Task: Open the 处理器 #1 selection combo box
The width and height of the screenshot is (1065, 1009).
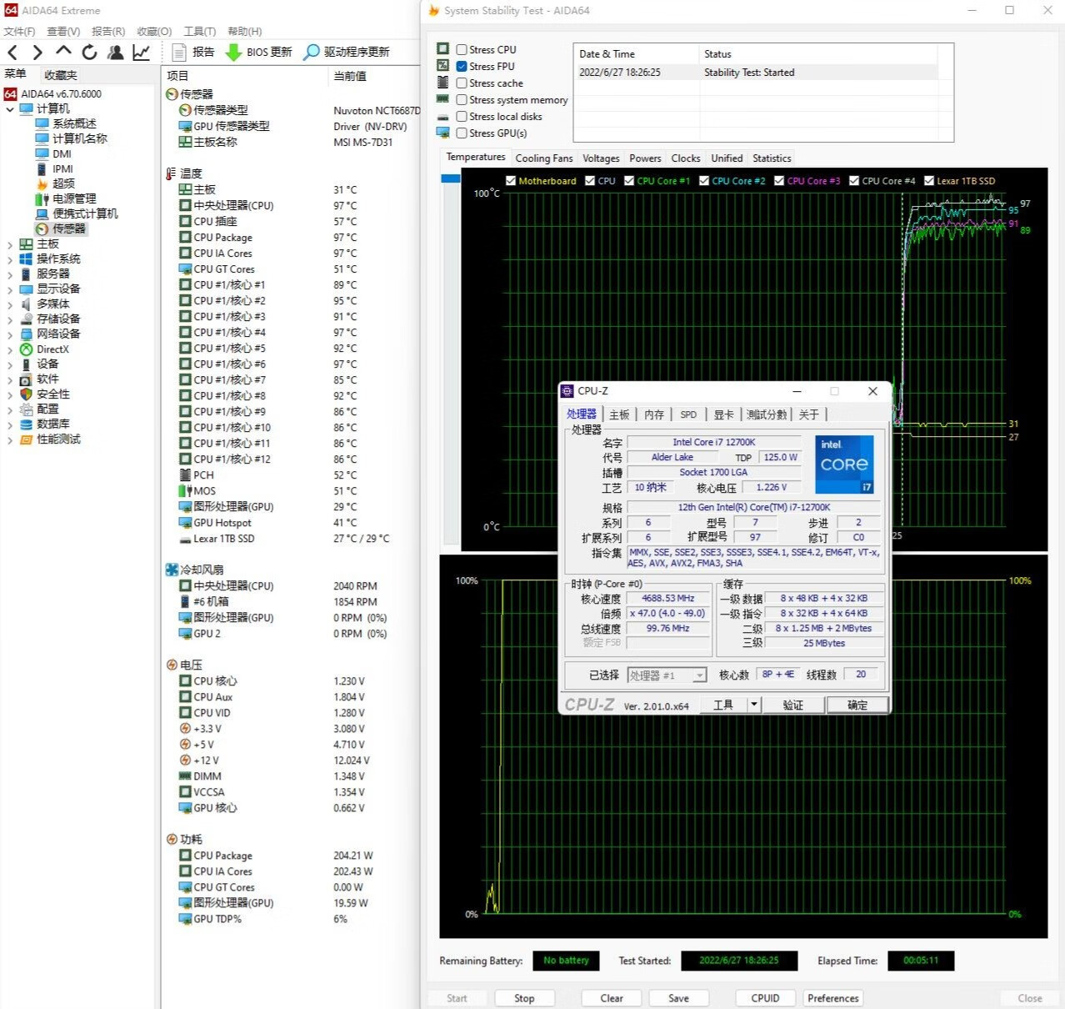Action: click(667, 675)
